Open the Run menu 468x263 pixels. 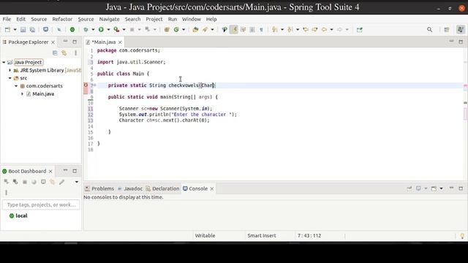point(173,19)
